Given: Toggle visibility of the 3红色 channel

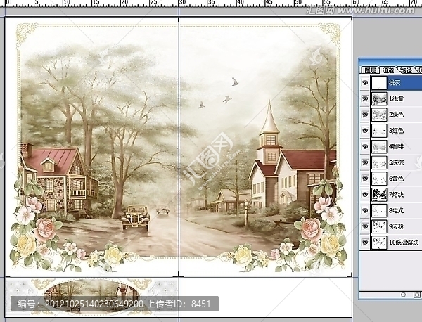Looking at the screenshot, I should click(x=364, y=131).
